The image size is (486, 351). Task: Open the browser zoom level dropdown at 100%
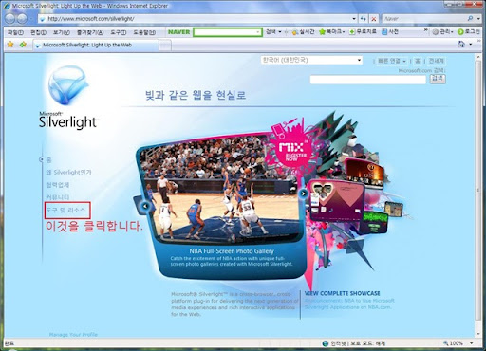[x=472, y=343]
